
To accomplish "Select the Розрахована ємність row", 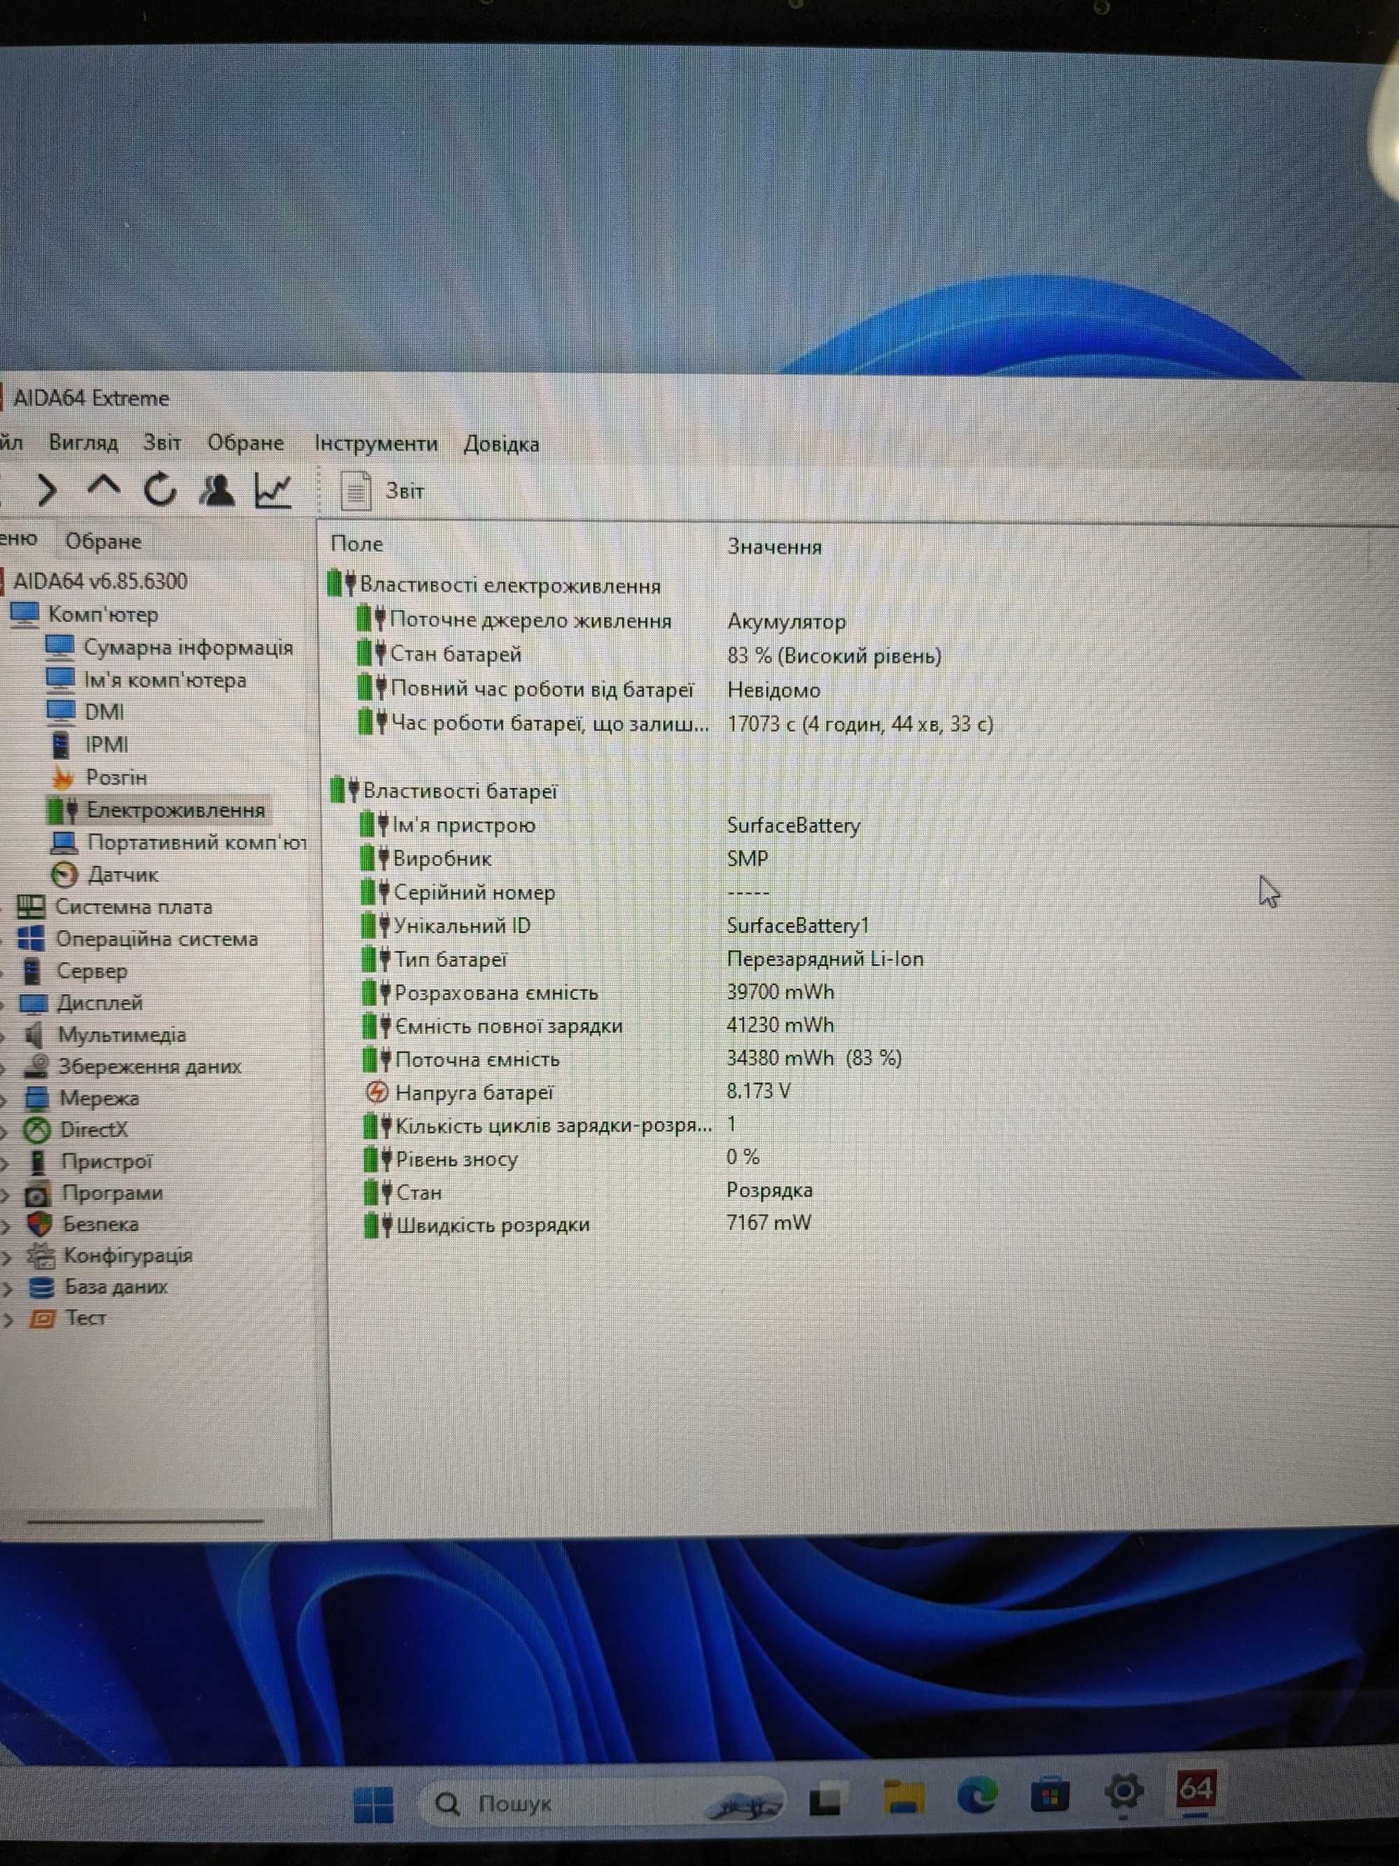I will click(x=599, y=992).
